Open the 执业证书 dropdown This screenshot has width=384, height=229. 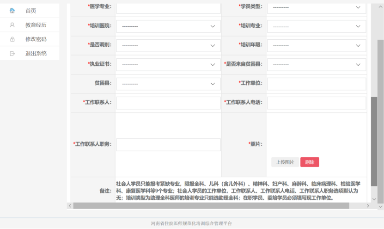[x=168, y=65]
